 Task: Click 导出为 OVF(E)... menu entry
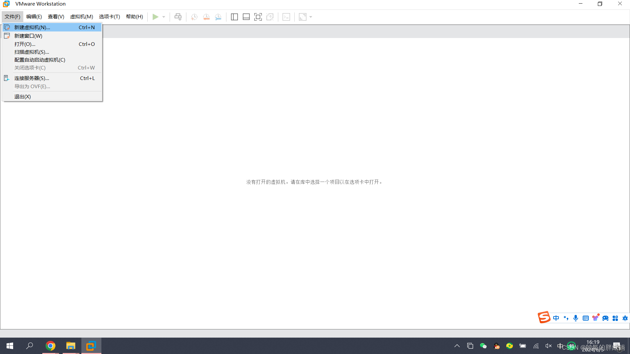tap(52, 86)
